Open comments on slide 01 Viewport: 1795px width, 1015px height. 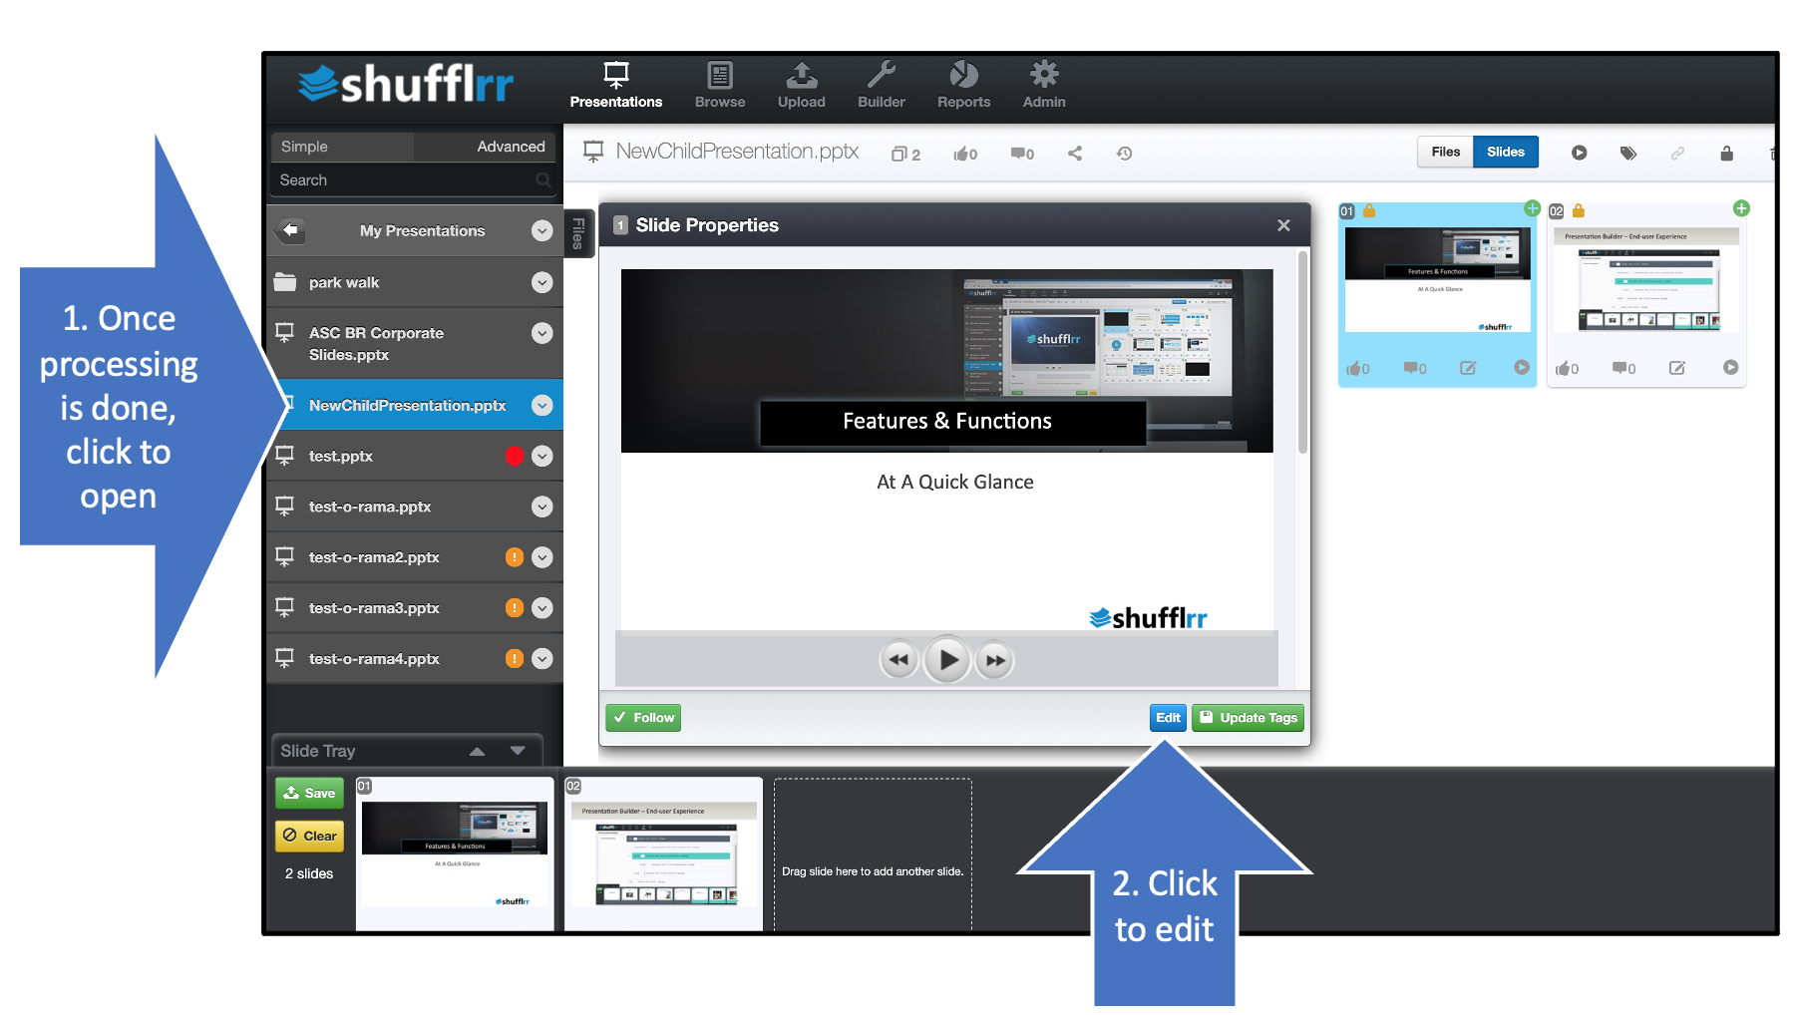pyautogui.click(x=1415, y=369)
